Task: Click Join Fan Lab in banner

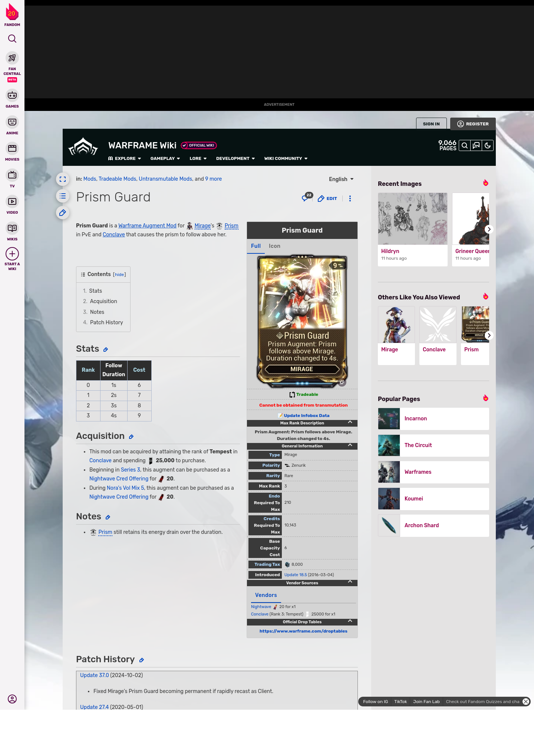Action: coord(426,702)
